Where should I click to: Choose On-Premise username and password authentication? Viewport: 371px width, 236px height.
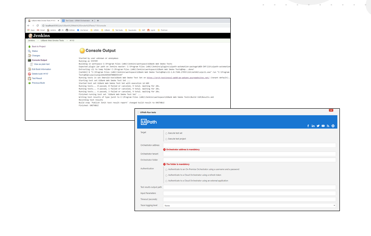(166, 170)
